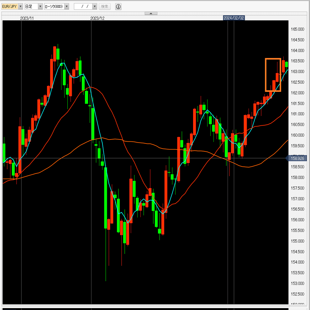Open the EUR/JPY currency pair dropdown
Image resolution: width=310 pixels, height=310 pixels.
point(20,7)
